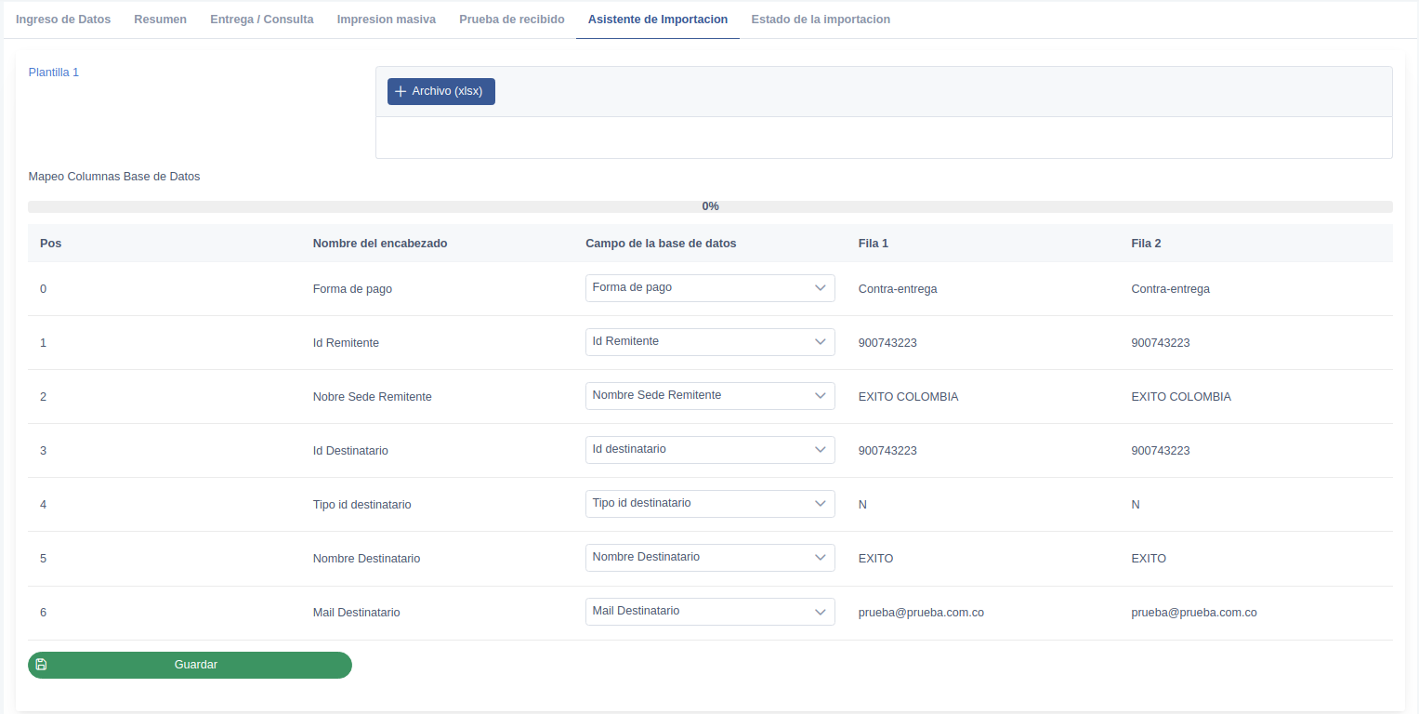This screenshot has width=1419, height=714.
Task: Open the Resumen tab
Action: coord(160,20)
